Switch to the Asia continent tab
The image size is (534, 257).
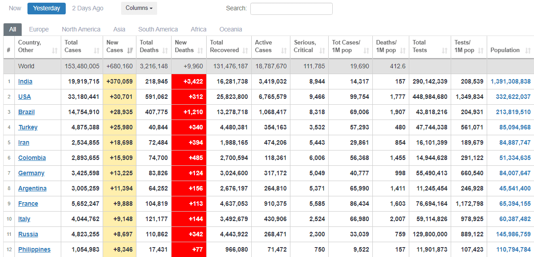tap(119, 29)
